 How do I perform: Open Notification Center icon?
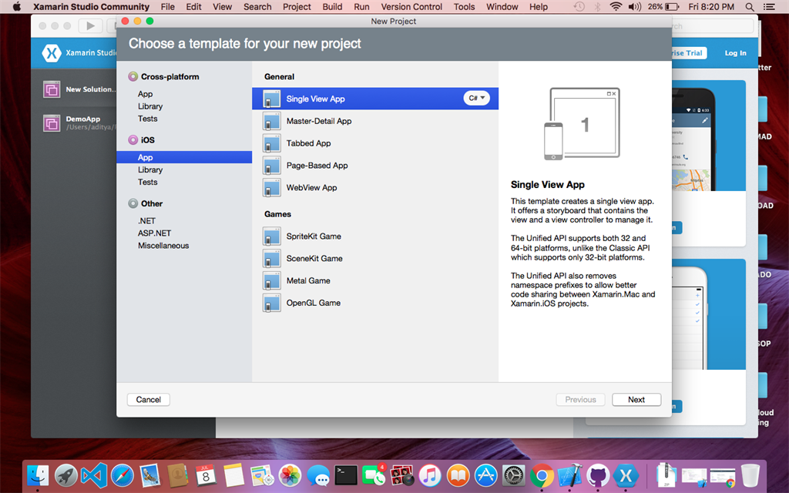click(x=769, y=6)
